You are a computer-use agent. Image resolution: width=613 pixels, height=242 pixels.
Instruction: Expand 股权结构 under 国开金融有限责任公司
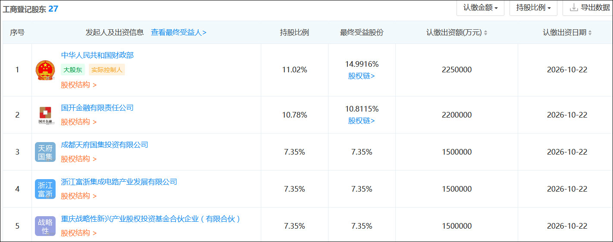coord(78,122)
